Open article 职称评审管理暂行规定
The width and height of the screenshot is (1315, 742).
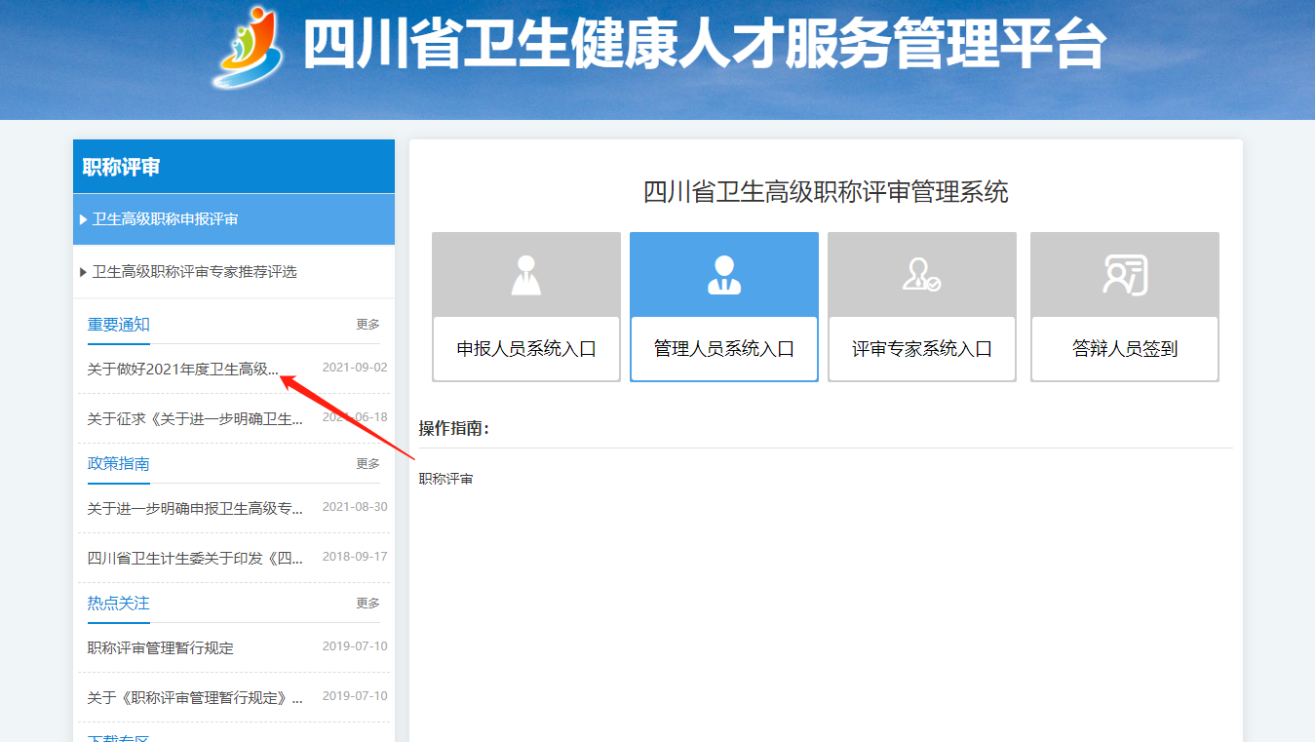coord(161,647)
